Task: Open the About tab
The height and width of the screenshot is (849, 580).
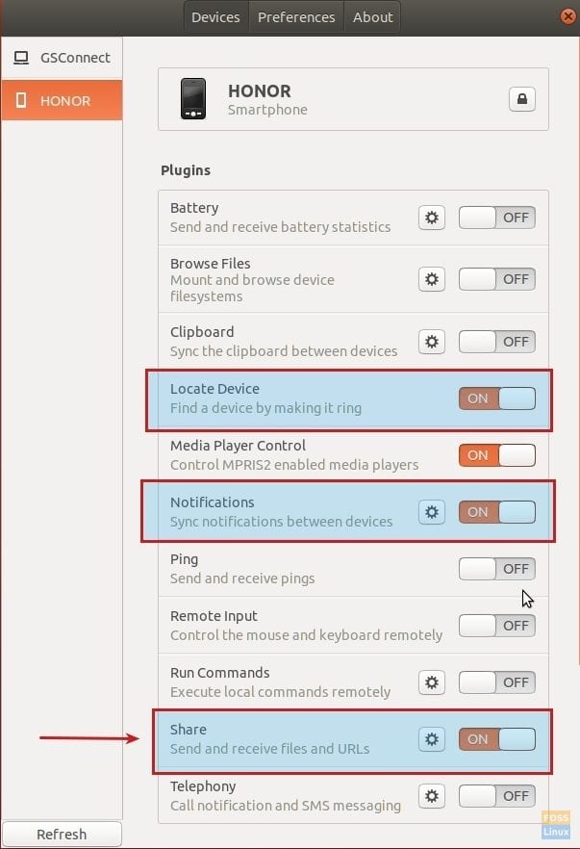Action: [x=372, y=17]
